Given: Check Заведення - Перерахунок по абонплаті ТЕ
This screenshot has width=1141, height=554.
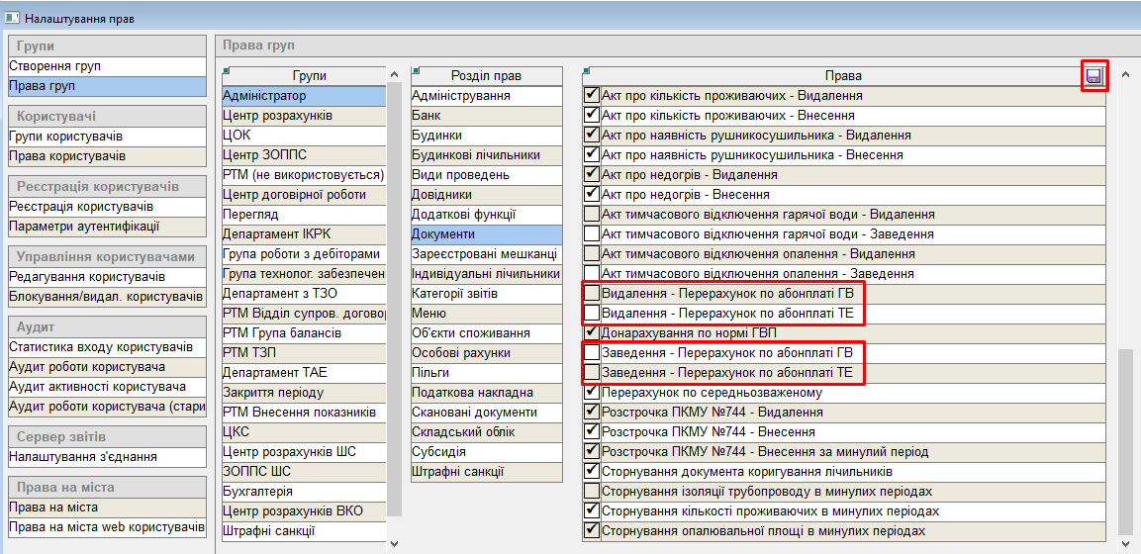Looking at the screenshot, I should coord(592,373).
